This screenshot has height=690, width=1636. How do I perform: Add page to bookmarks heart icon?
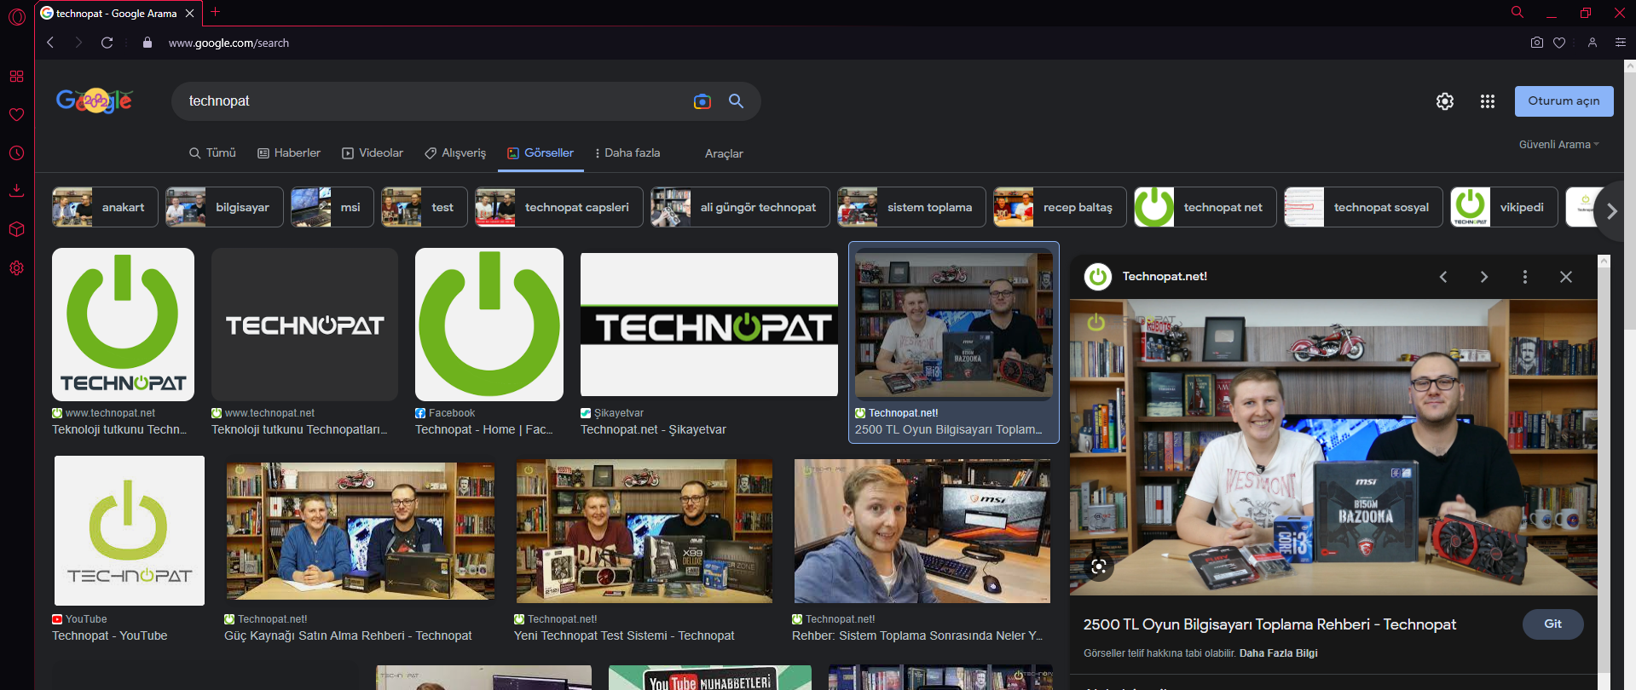pyautogui.click(x=1559, y=43)
